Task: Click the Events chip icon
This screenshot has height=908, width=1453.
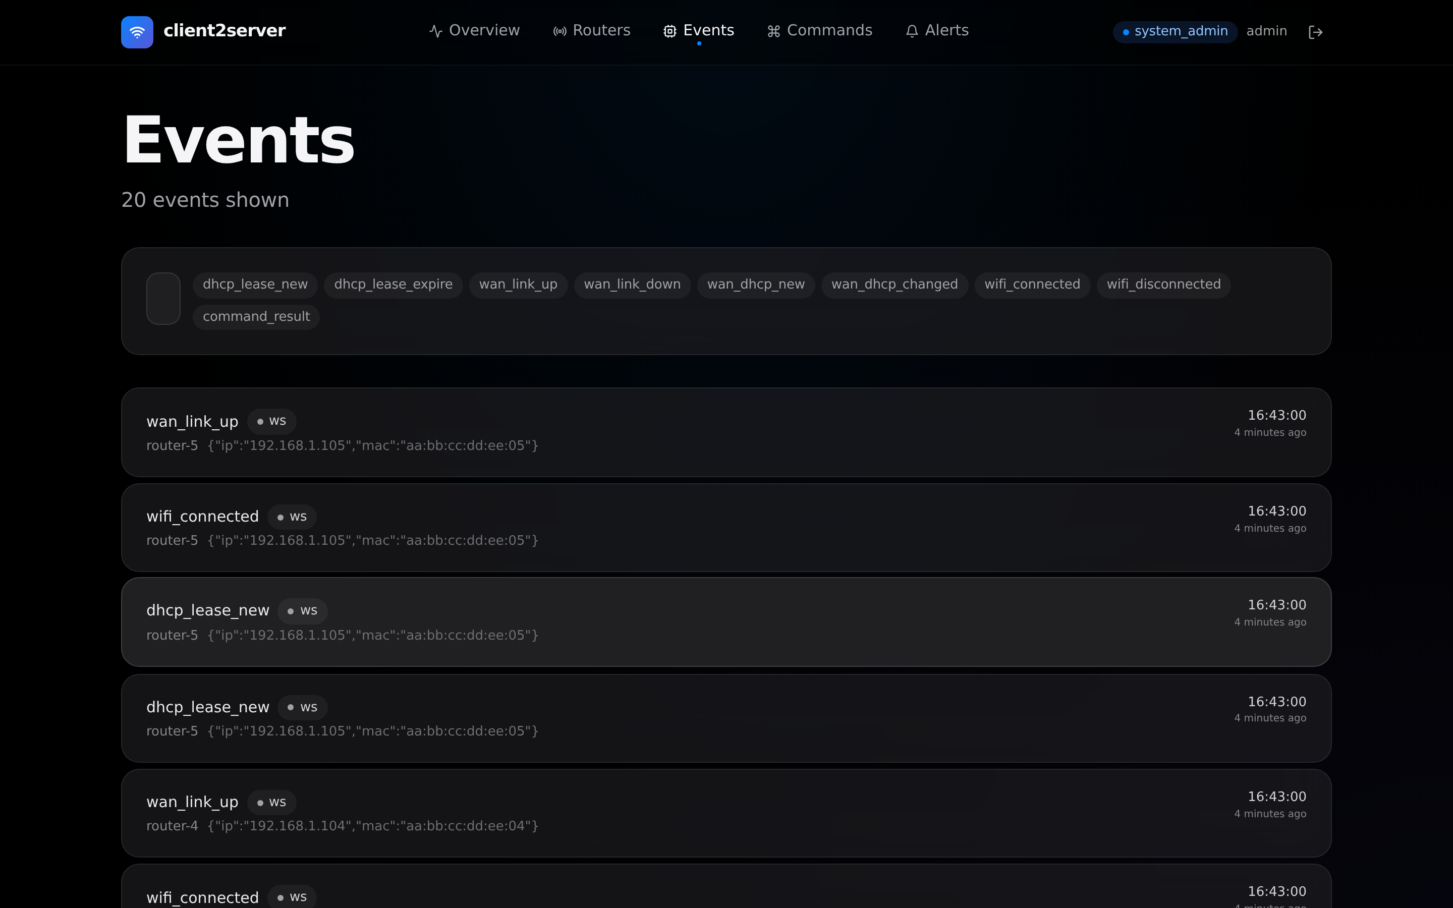Action: 670,31
